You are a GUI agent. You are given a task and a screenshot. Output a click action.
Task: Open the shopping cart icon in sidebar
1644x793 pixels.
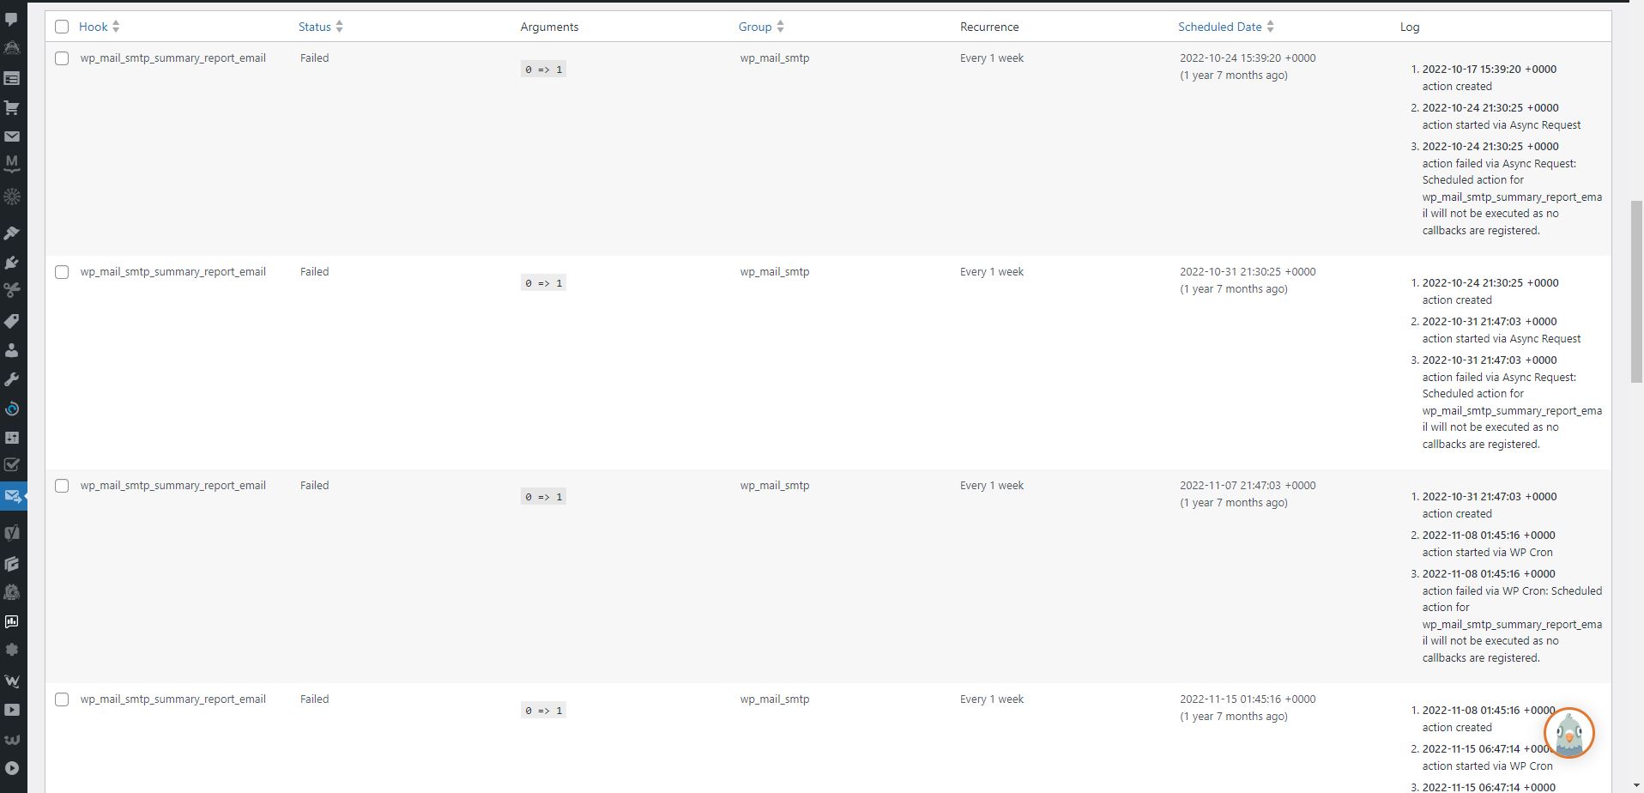click(12, 107)
